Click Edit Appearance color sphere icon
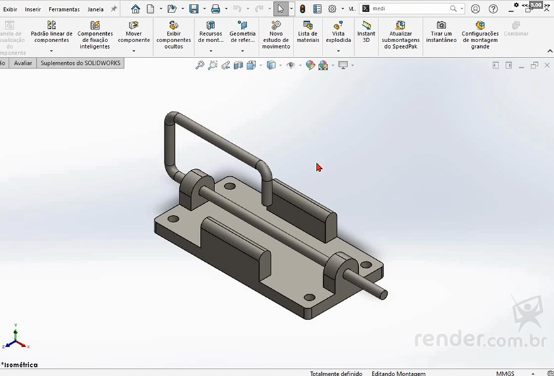The width and height of the screenshot is (554, 376). [311, 65]
